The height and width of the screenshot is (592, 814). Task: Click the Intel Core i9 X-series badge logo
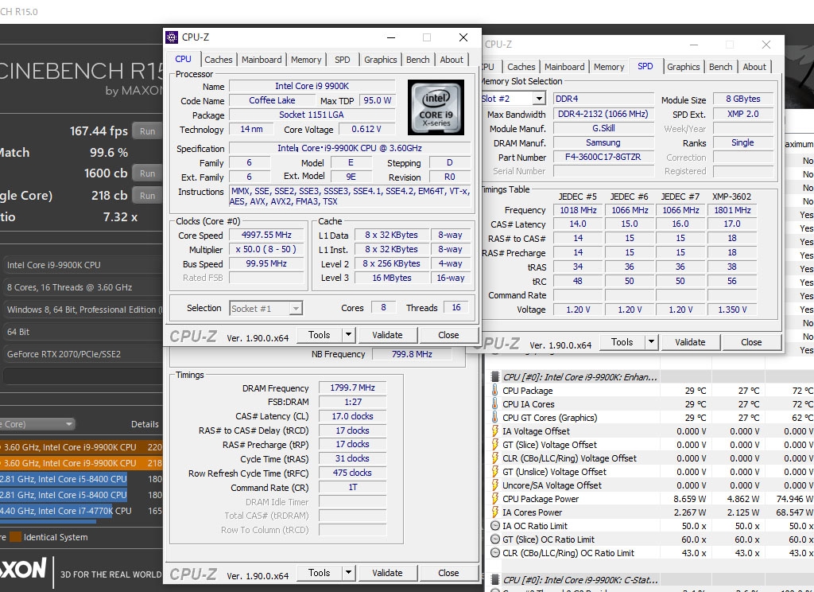point(436,105)
